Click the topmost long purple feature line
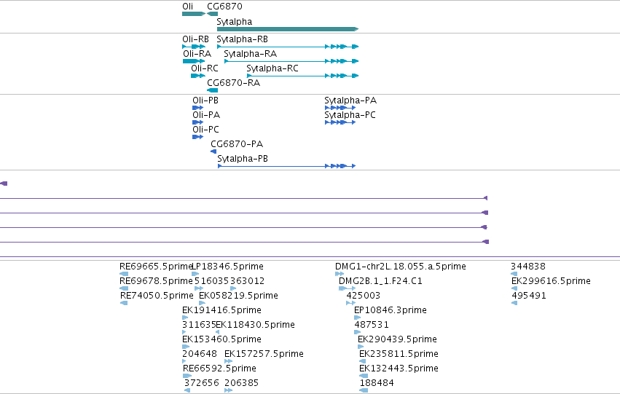 point(243,198)
